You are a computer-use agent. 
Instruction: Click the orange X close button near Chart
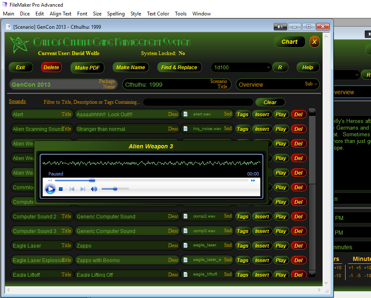pyautogui.click(x=314, y=42)
